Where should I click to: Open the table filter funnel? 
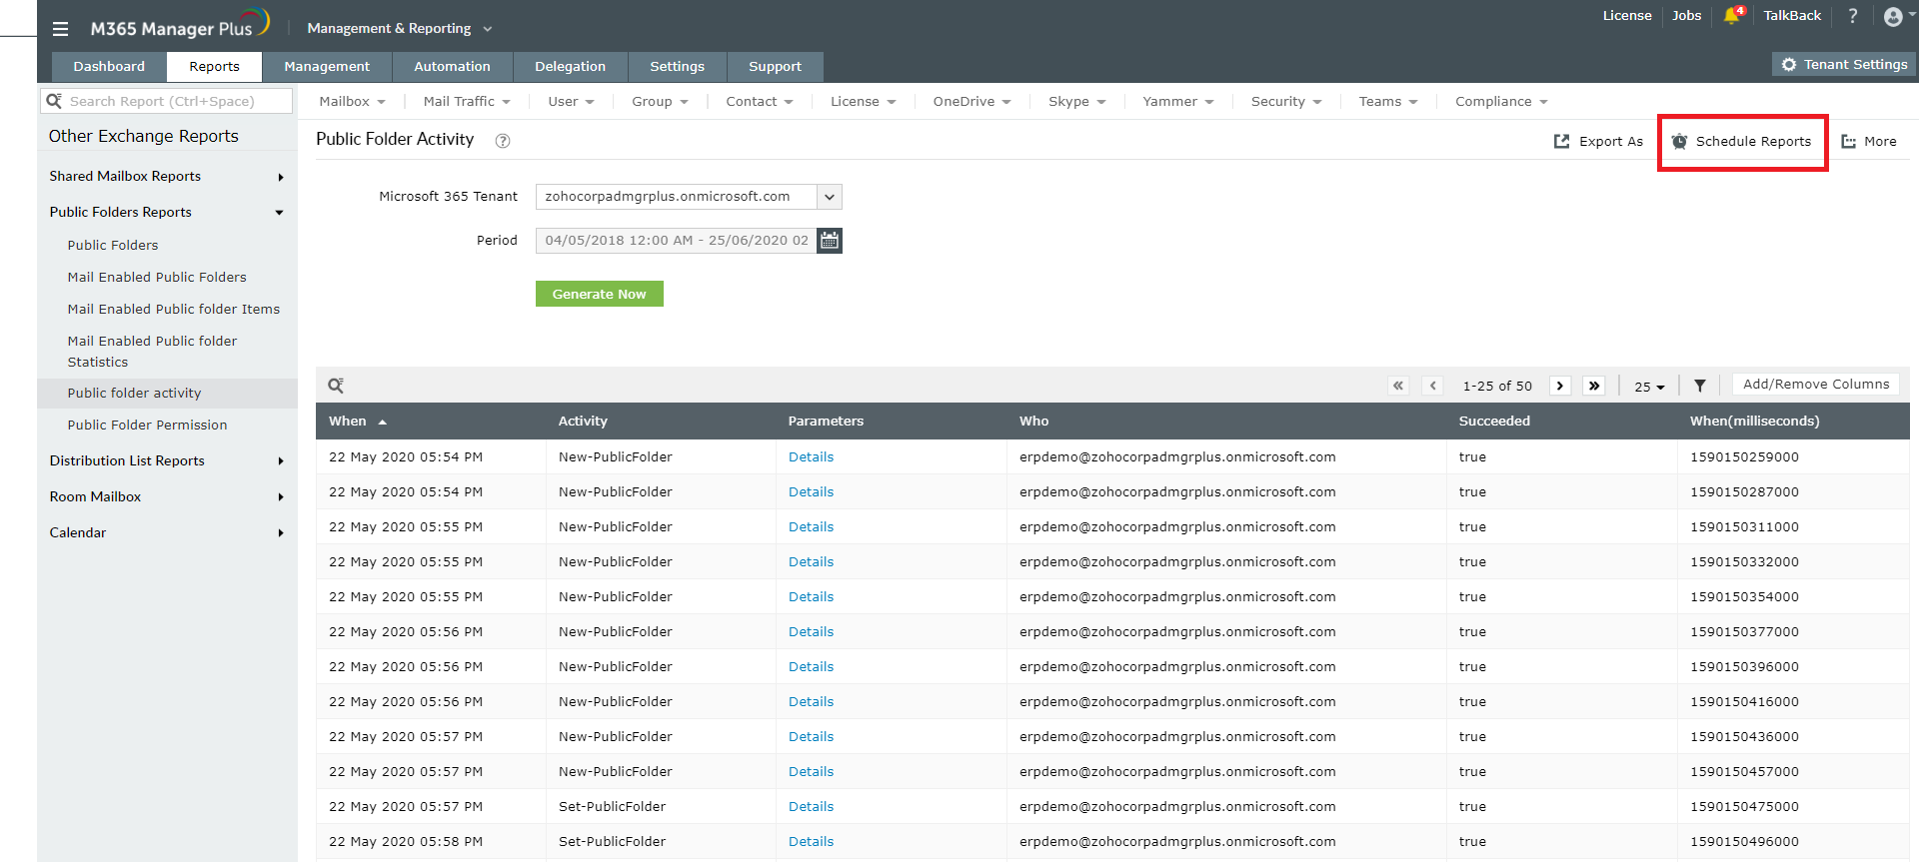1700,386
